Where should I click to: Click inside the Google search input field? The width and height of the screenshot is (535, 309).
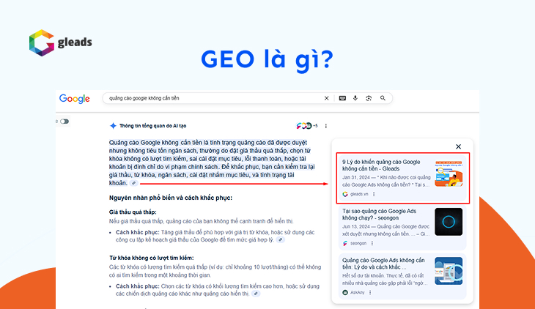tap(213, 98)
